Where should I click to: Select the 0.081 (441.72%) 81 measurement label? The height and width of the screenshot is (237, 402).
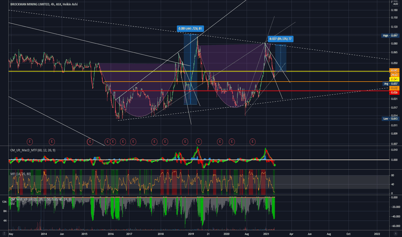point(190,28)
